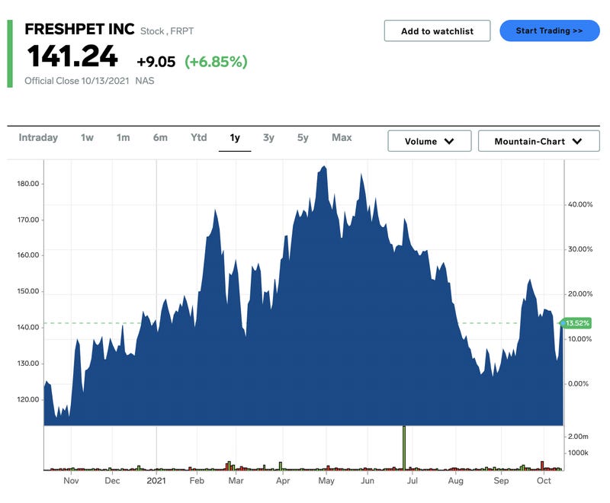This screenshot has width=610, height=503.
Task: Click the 2.00m volume axis label
Action: point(578,437)
